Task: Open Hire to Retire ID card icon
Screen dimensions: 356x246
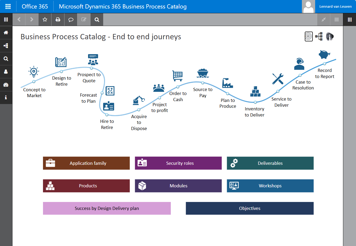Action: coord(108,106)
